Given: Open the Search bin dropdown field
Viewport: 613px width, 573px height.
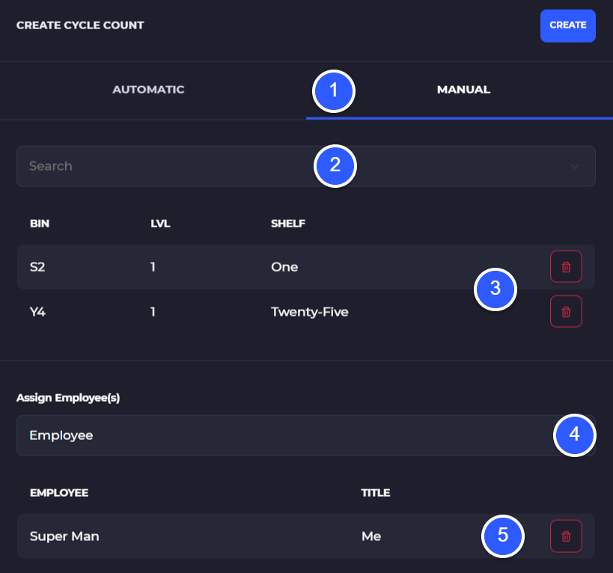Looking at the screenshot, I should tap(305, 166).
